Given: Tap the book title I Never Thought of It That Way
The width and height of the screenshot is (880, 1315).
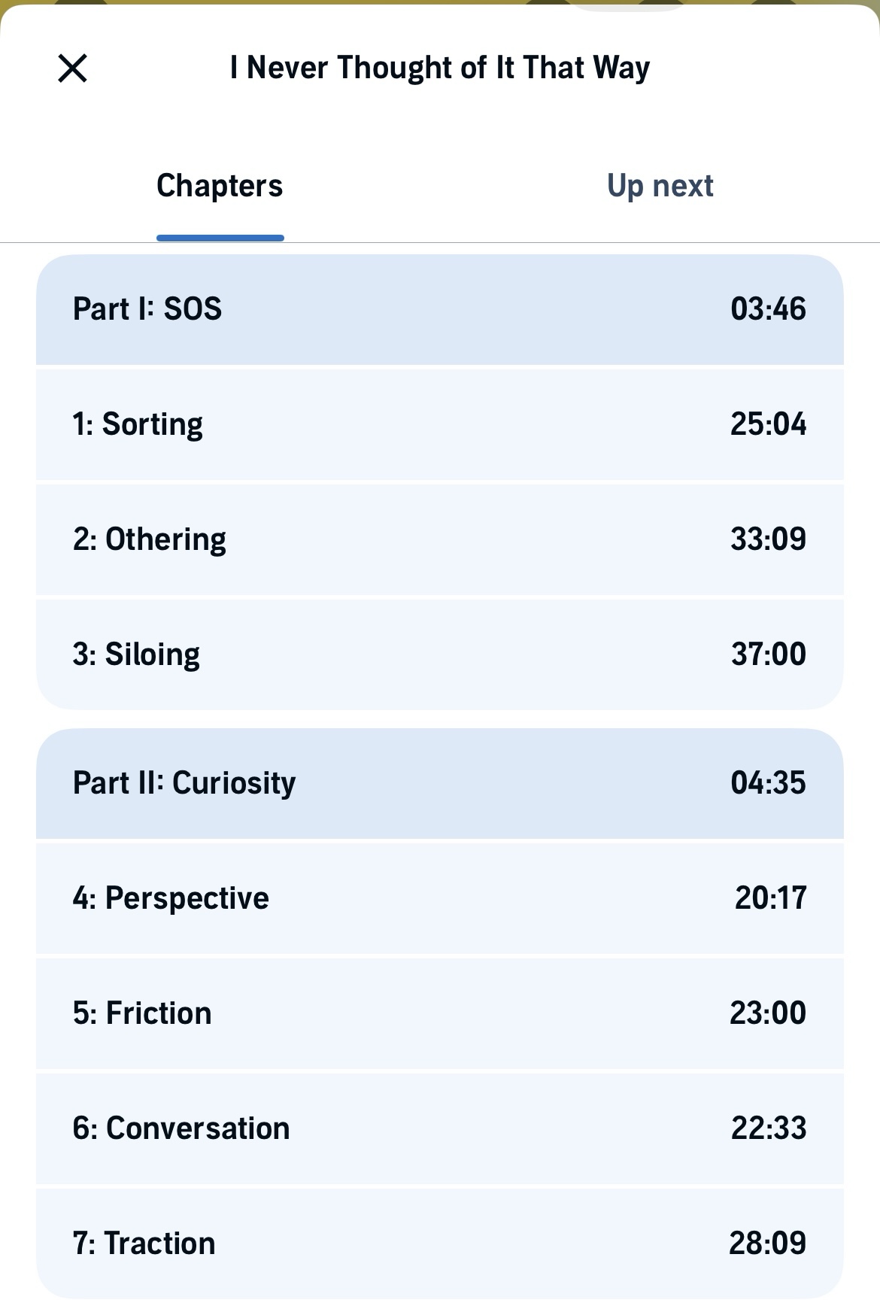Looking at the screenshot, I should click(x=440, y=68).
